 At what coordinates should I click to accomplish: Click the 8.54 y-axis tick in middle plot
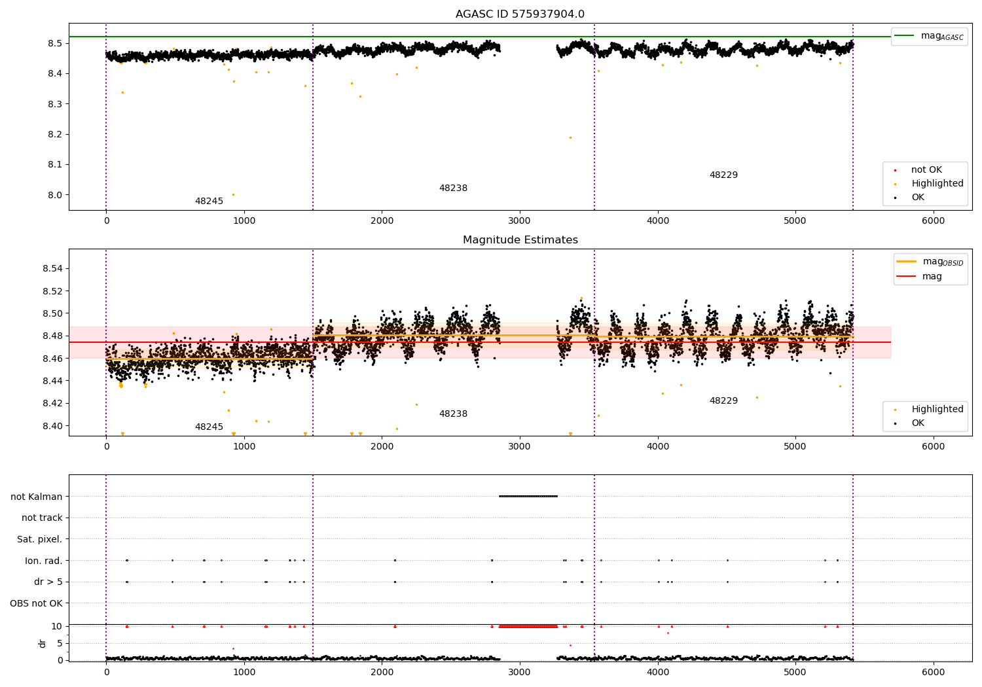click(x=52, y=269)
